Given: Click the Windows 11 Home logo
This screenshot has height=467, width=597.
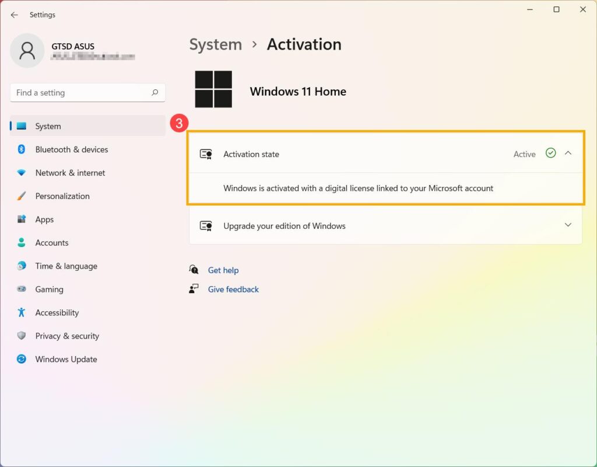Looking at the screenshot, I should (x=214, y=89).
